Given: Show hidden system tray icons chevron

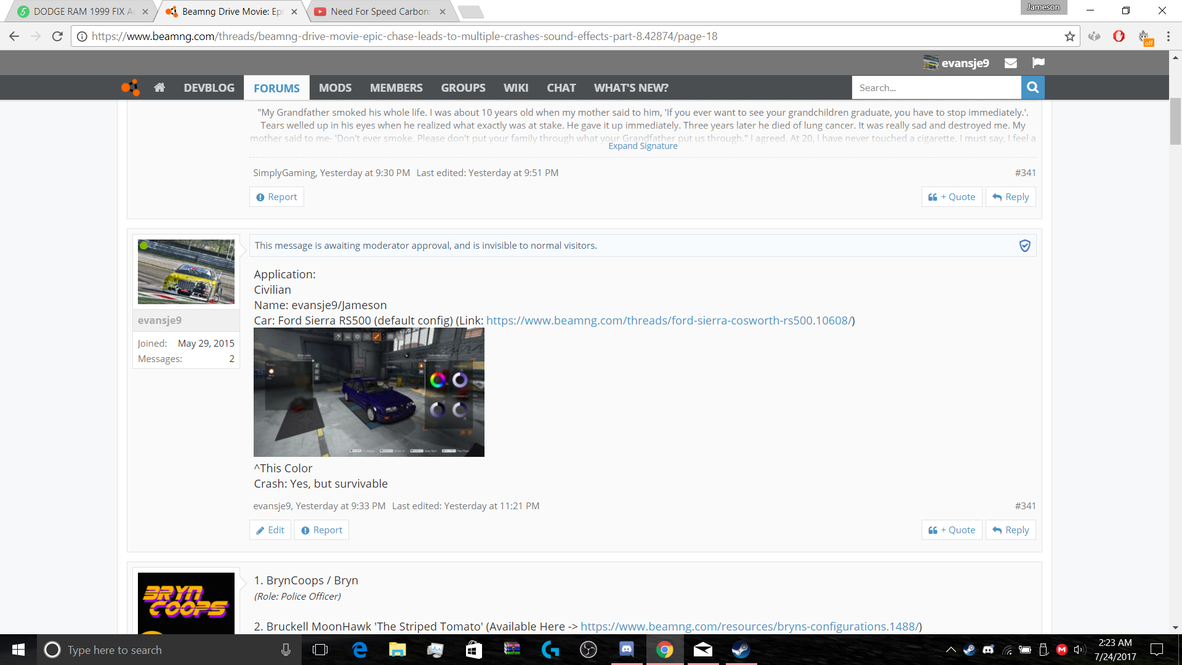Looking at the screenshot, I should pyautogui.click(x=951, y=650).
